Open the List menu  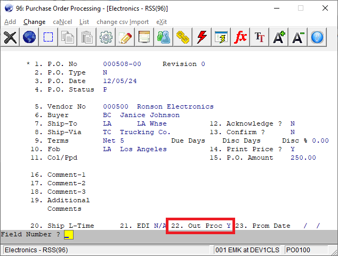point(84,22)
